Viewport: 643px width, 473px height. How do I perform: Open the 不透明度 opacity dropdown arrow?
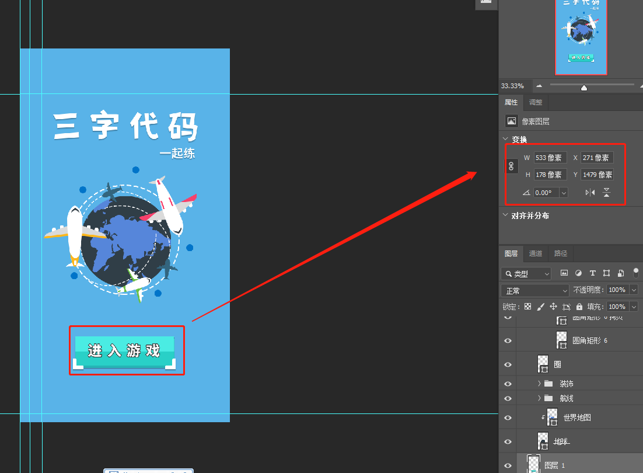[634, 290]
